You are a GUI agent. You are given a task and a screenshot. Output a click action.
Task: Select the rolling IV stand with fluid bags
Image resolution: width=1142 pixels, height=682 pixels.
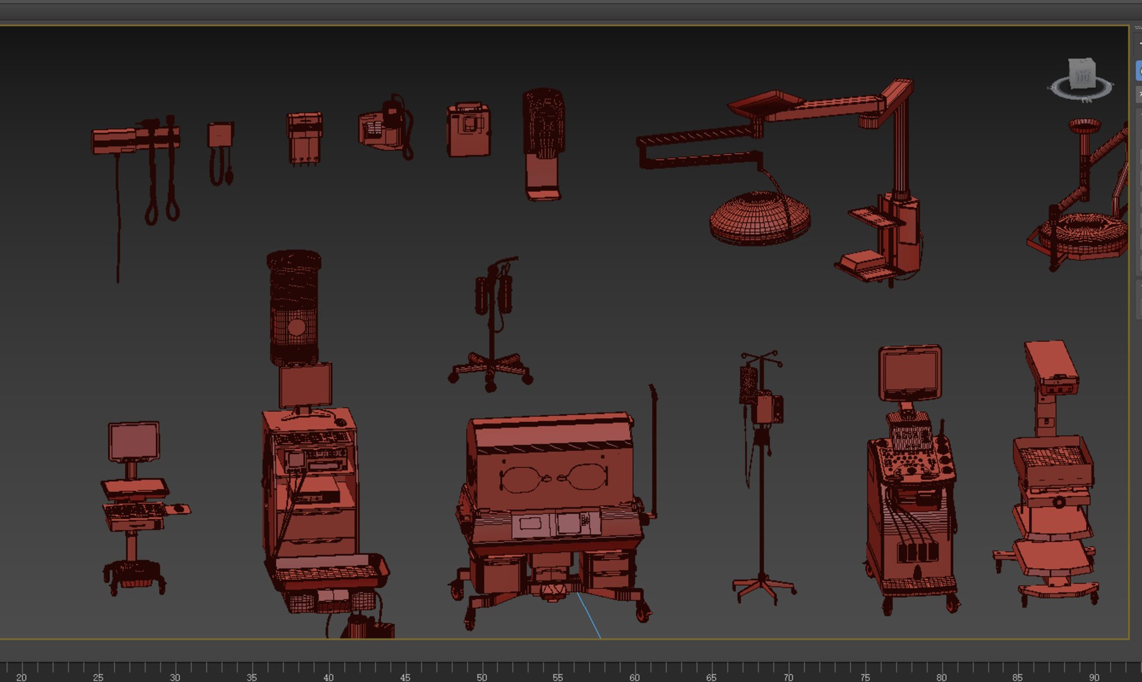[x=491, y=323]
